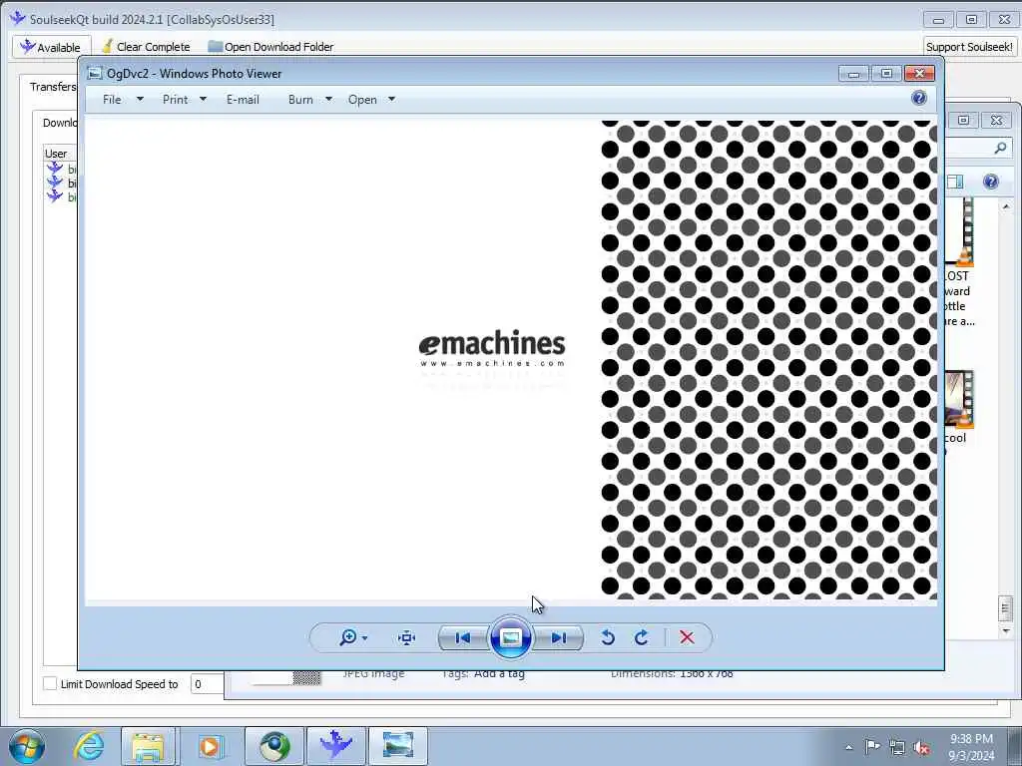
Task: Click the muted volume tray icon
Action: [921, 747]
